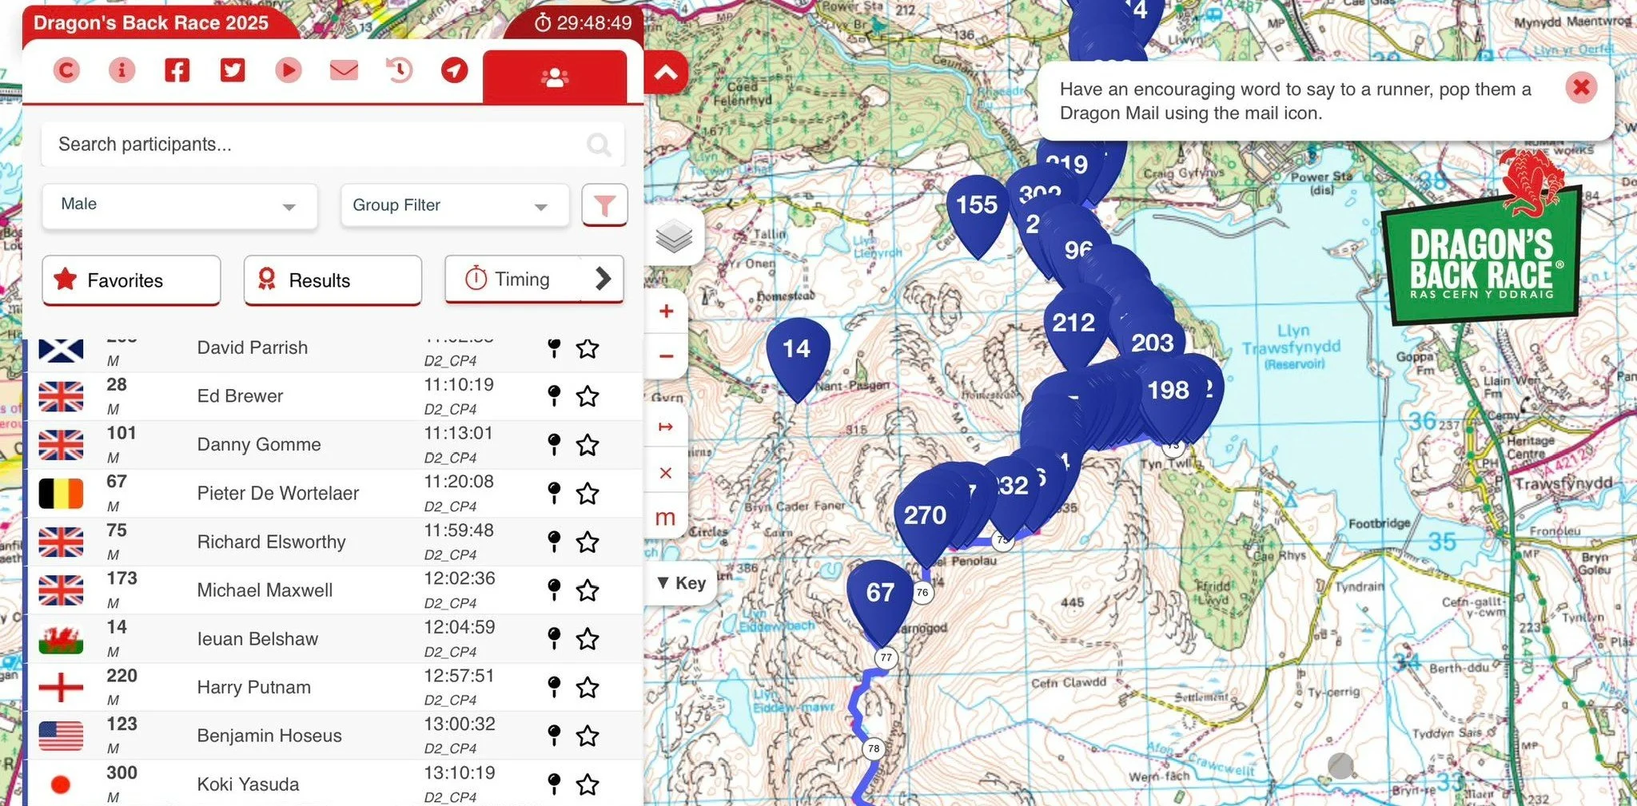
Task: Share via the Facebook icon
Action: pos(177,70)
